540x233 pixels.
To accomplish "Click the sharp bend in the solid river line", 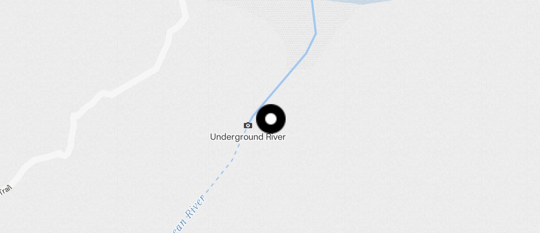I will [x=316, y=34].
